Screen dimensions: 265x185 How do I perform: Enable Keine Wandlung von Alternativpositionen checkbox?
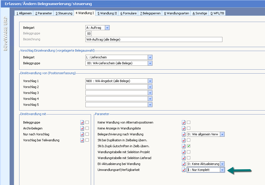click(x=189, y=122)
